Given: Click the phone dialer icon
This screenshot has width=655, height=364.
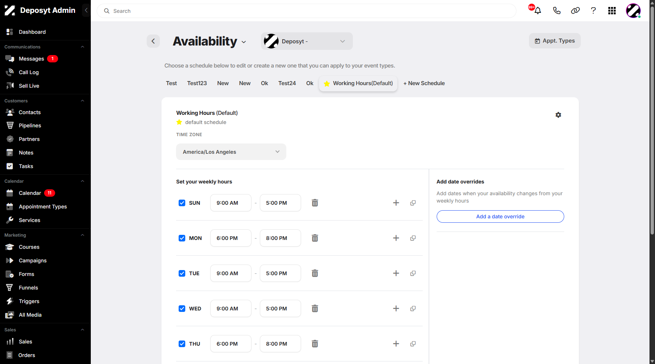Looking at the screenshot, I should tap(556, 11).
